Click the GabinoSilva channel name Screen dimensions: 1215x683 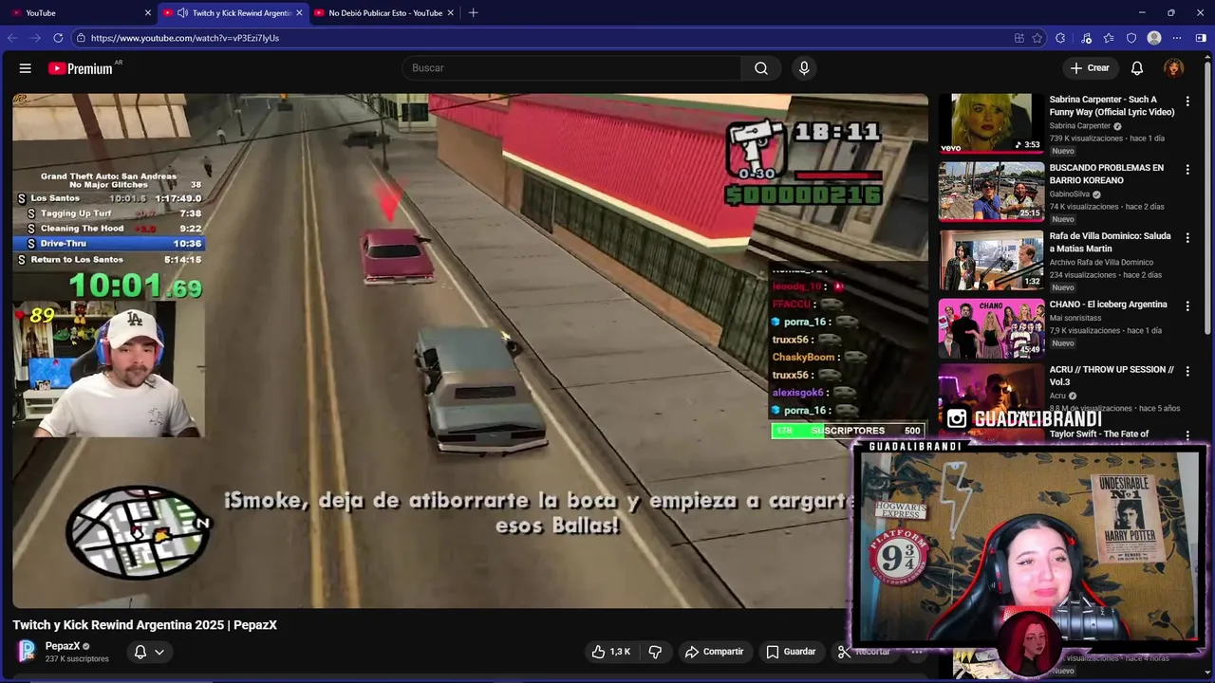coord(1069,194)
